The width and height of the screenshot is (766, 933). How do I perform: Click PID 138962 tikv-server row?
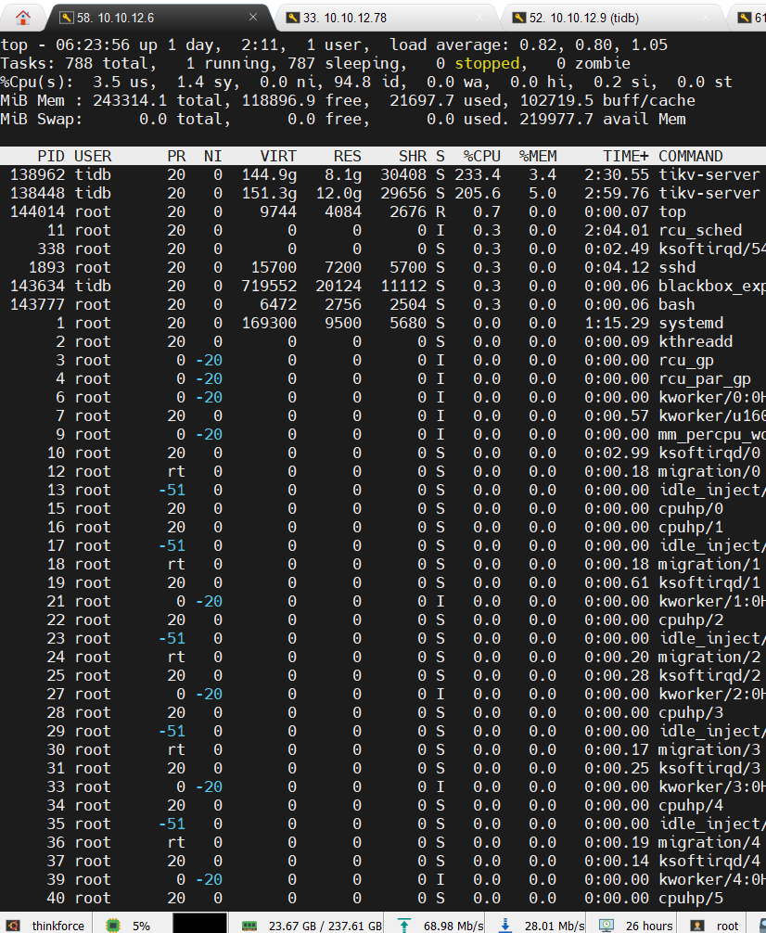[383, 174]
